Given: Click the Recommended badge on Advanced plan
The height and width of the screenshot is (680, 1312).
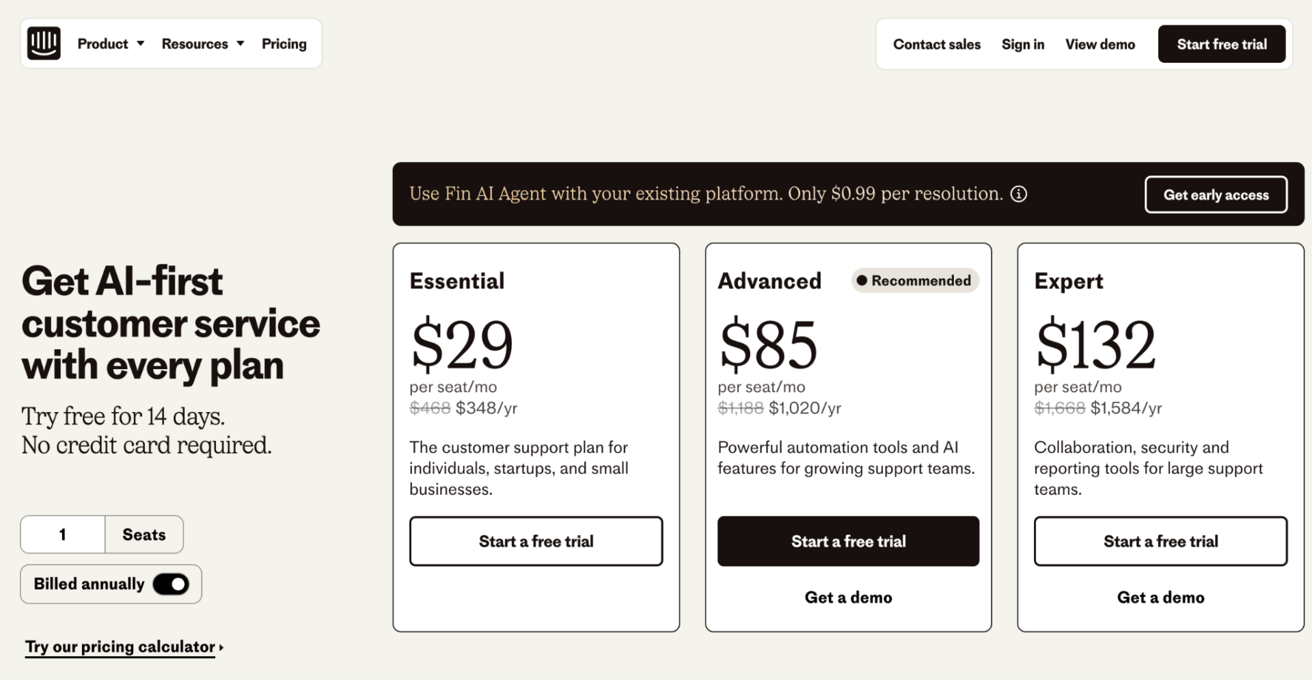Looking at the screenshot, I should (x=914, y=280).
